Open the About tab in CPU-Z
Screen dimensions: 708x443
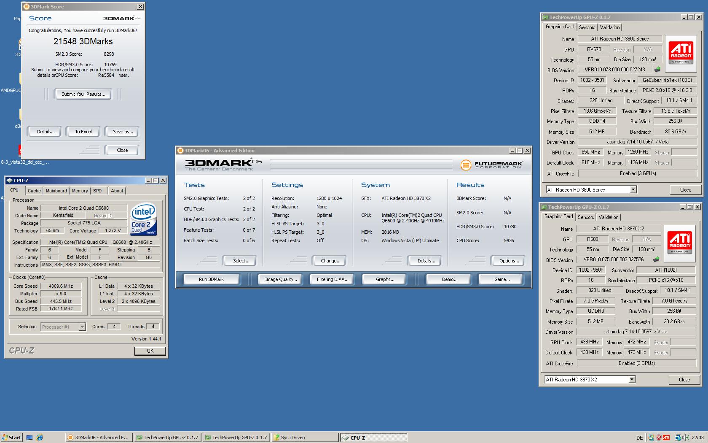click(117, 191)
